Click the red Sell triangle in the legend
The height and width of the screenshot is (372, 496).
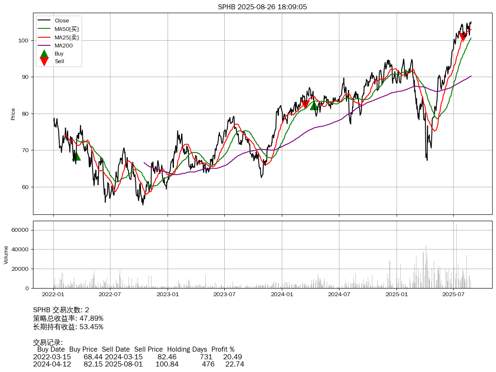(x=44, y=61)
